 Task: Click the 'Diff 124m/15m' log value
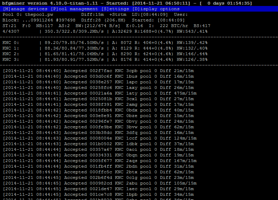(178, 138)
